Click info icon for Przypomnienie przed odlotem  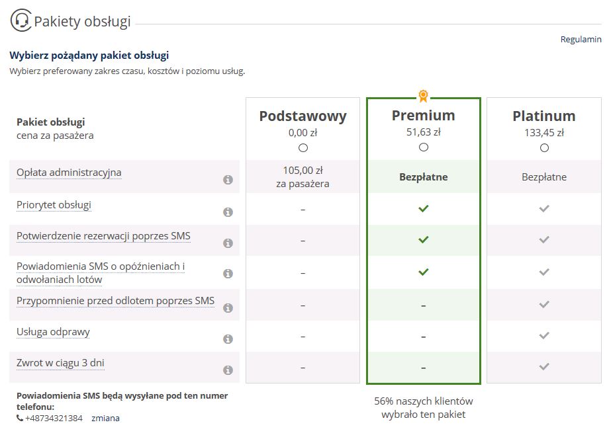tap(228, 308)
